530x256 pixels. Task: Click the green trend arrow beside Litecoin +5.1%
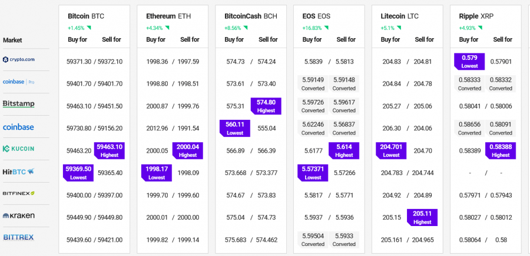point(400,28)
